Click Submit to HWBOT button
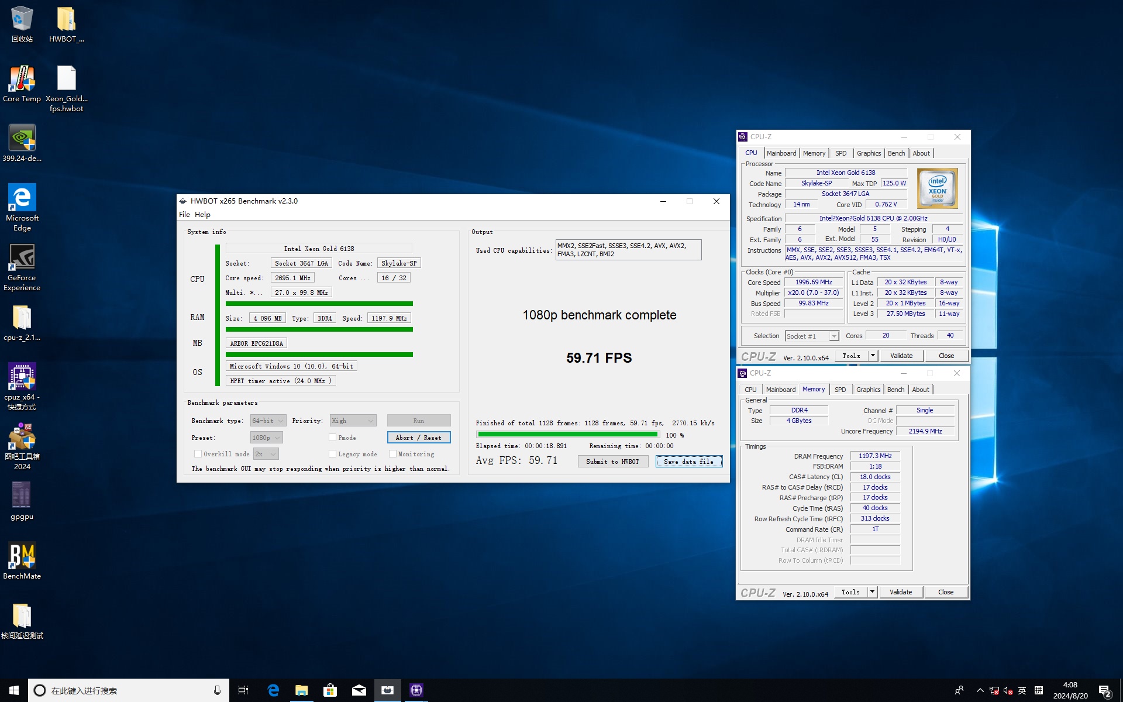1123x702 pixels. [x=613, y=462]
